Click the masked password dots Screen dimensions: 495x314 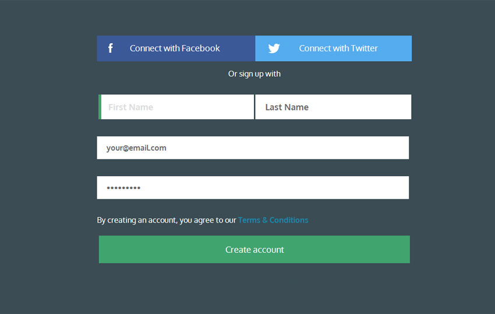(123, 188)
